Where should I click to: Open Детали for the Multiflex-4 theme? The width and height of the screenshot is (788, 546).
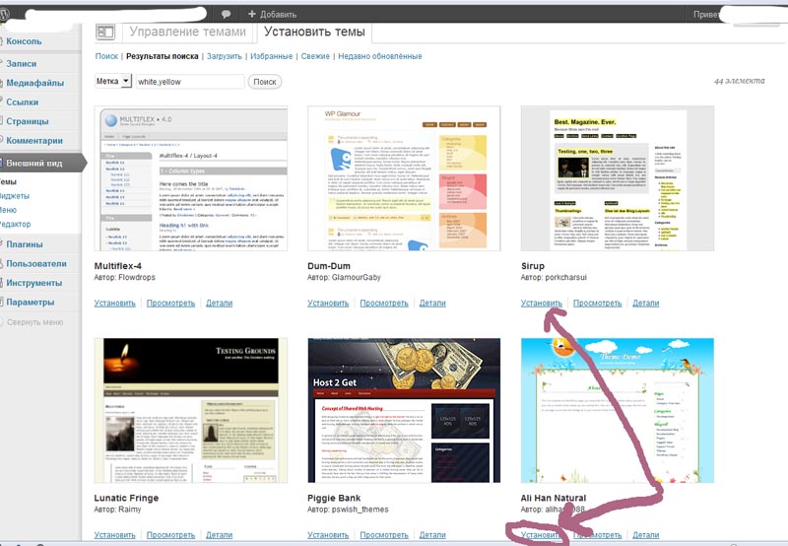(219, 304)
